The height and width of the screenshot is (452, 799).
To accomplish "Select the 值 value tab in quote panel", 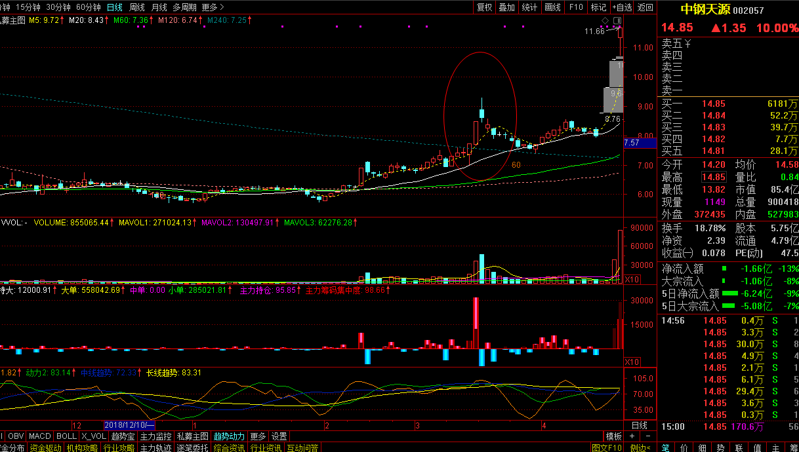I will [x=758, y=448].
